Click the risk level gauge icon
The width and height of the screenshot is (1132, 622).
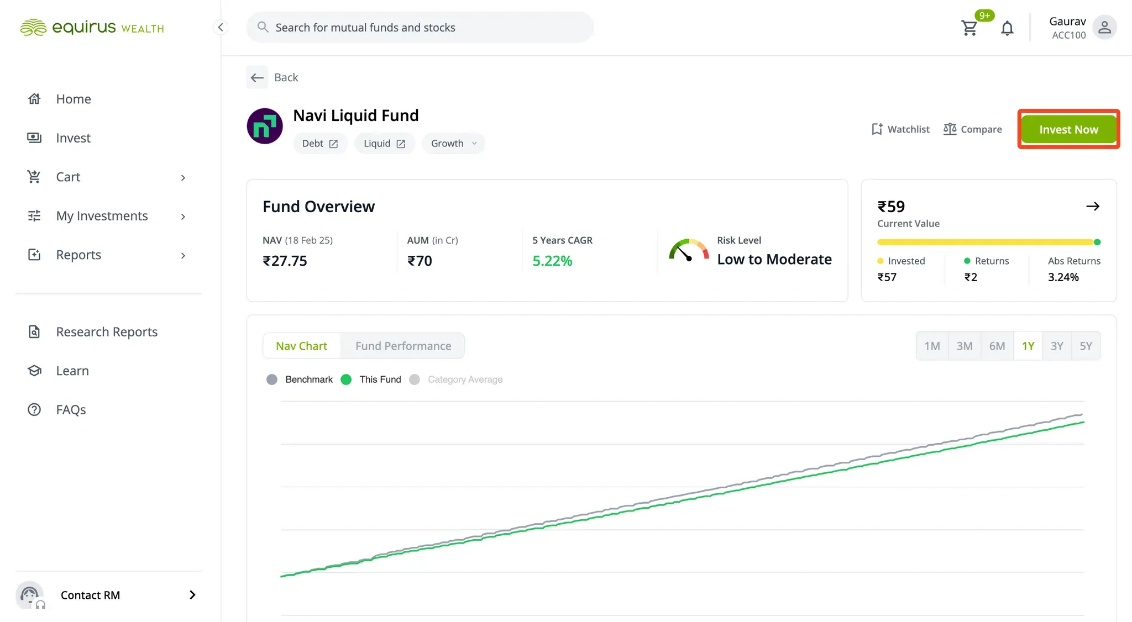pyautogui.click(x=689, y=250)
